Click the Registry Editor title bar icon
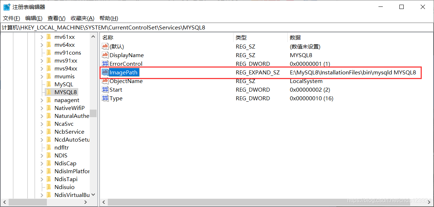434x207 pixels. [6, 7]
